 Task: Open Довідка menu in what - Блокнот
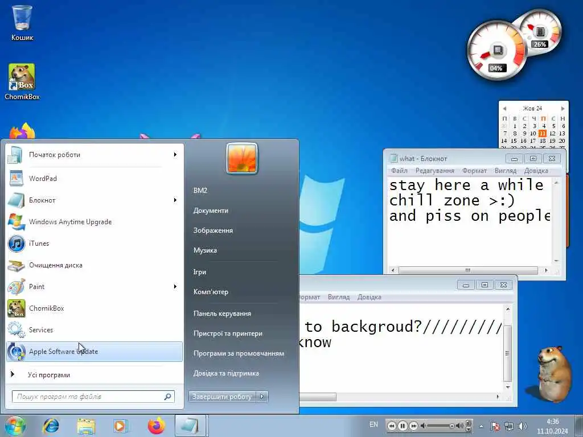pyautogui.click(x=536, y=171)
